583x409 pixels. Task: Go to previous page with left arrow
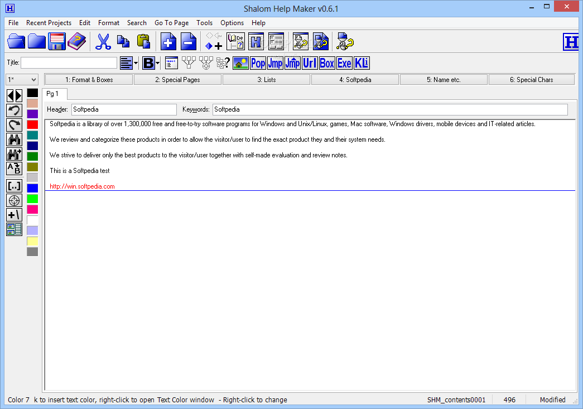pos(11,95)
